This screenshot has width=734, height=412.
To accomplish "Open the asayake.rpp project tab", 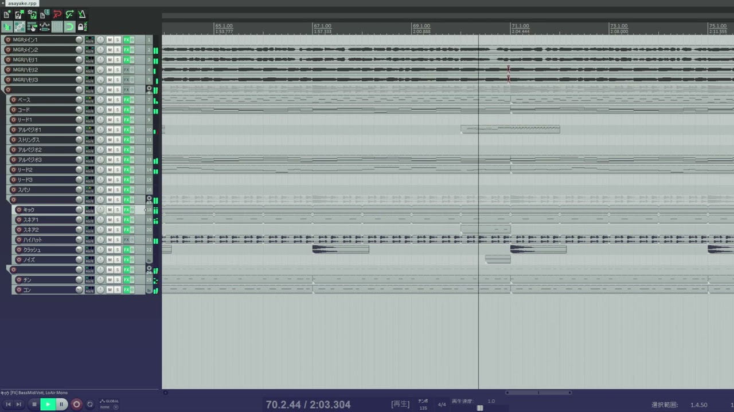I will [x=23, y=3].
